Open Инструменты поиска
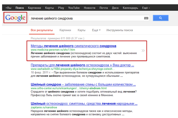178x118 pixels. pyautogui.click(x=120, y=30)
